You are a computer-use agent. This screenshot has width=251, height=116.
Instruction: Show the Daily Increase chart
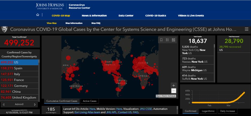228,111
